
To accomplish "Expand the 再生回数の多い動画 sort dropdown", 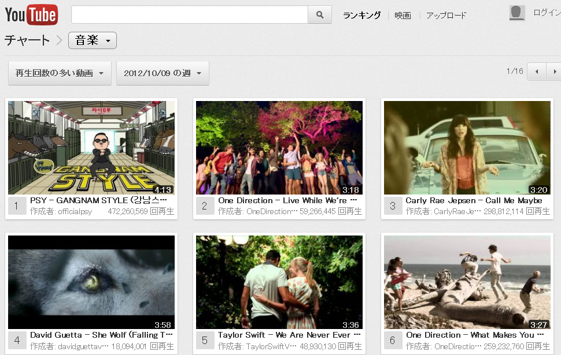I will click(x=60, y=73).
